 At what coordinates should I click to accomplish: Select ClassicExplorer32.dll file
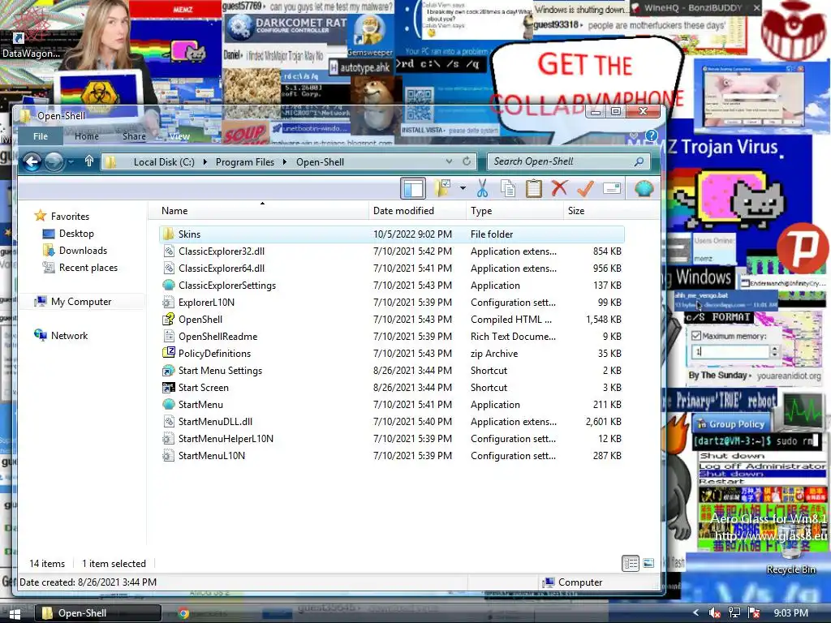[392, 251]
